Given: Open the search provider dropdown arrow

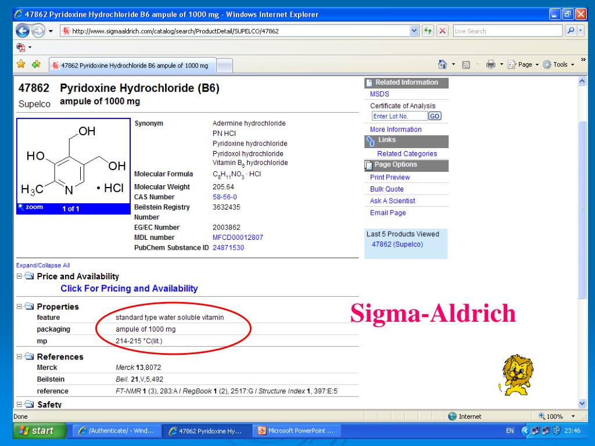Looking at the screenshot, I should (580, 31).
